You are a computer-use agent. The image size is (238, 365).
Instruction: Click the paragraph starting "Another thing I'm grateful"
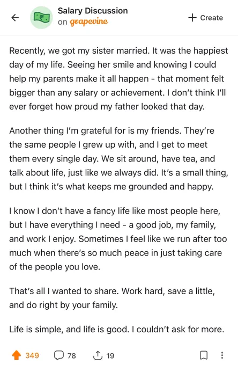[119, 159]
